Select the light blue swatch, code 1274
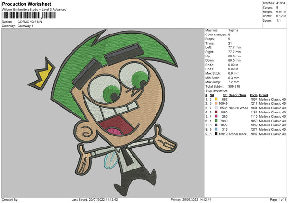 pyautogui.click(x=216, y=129)
